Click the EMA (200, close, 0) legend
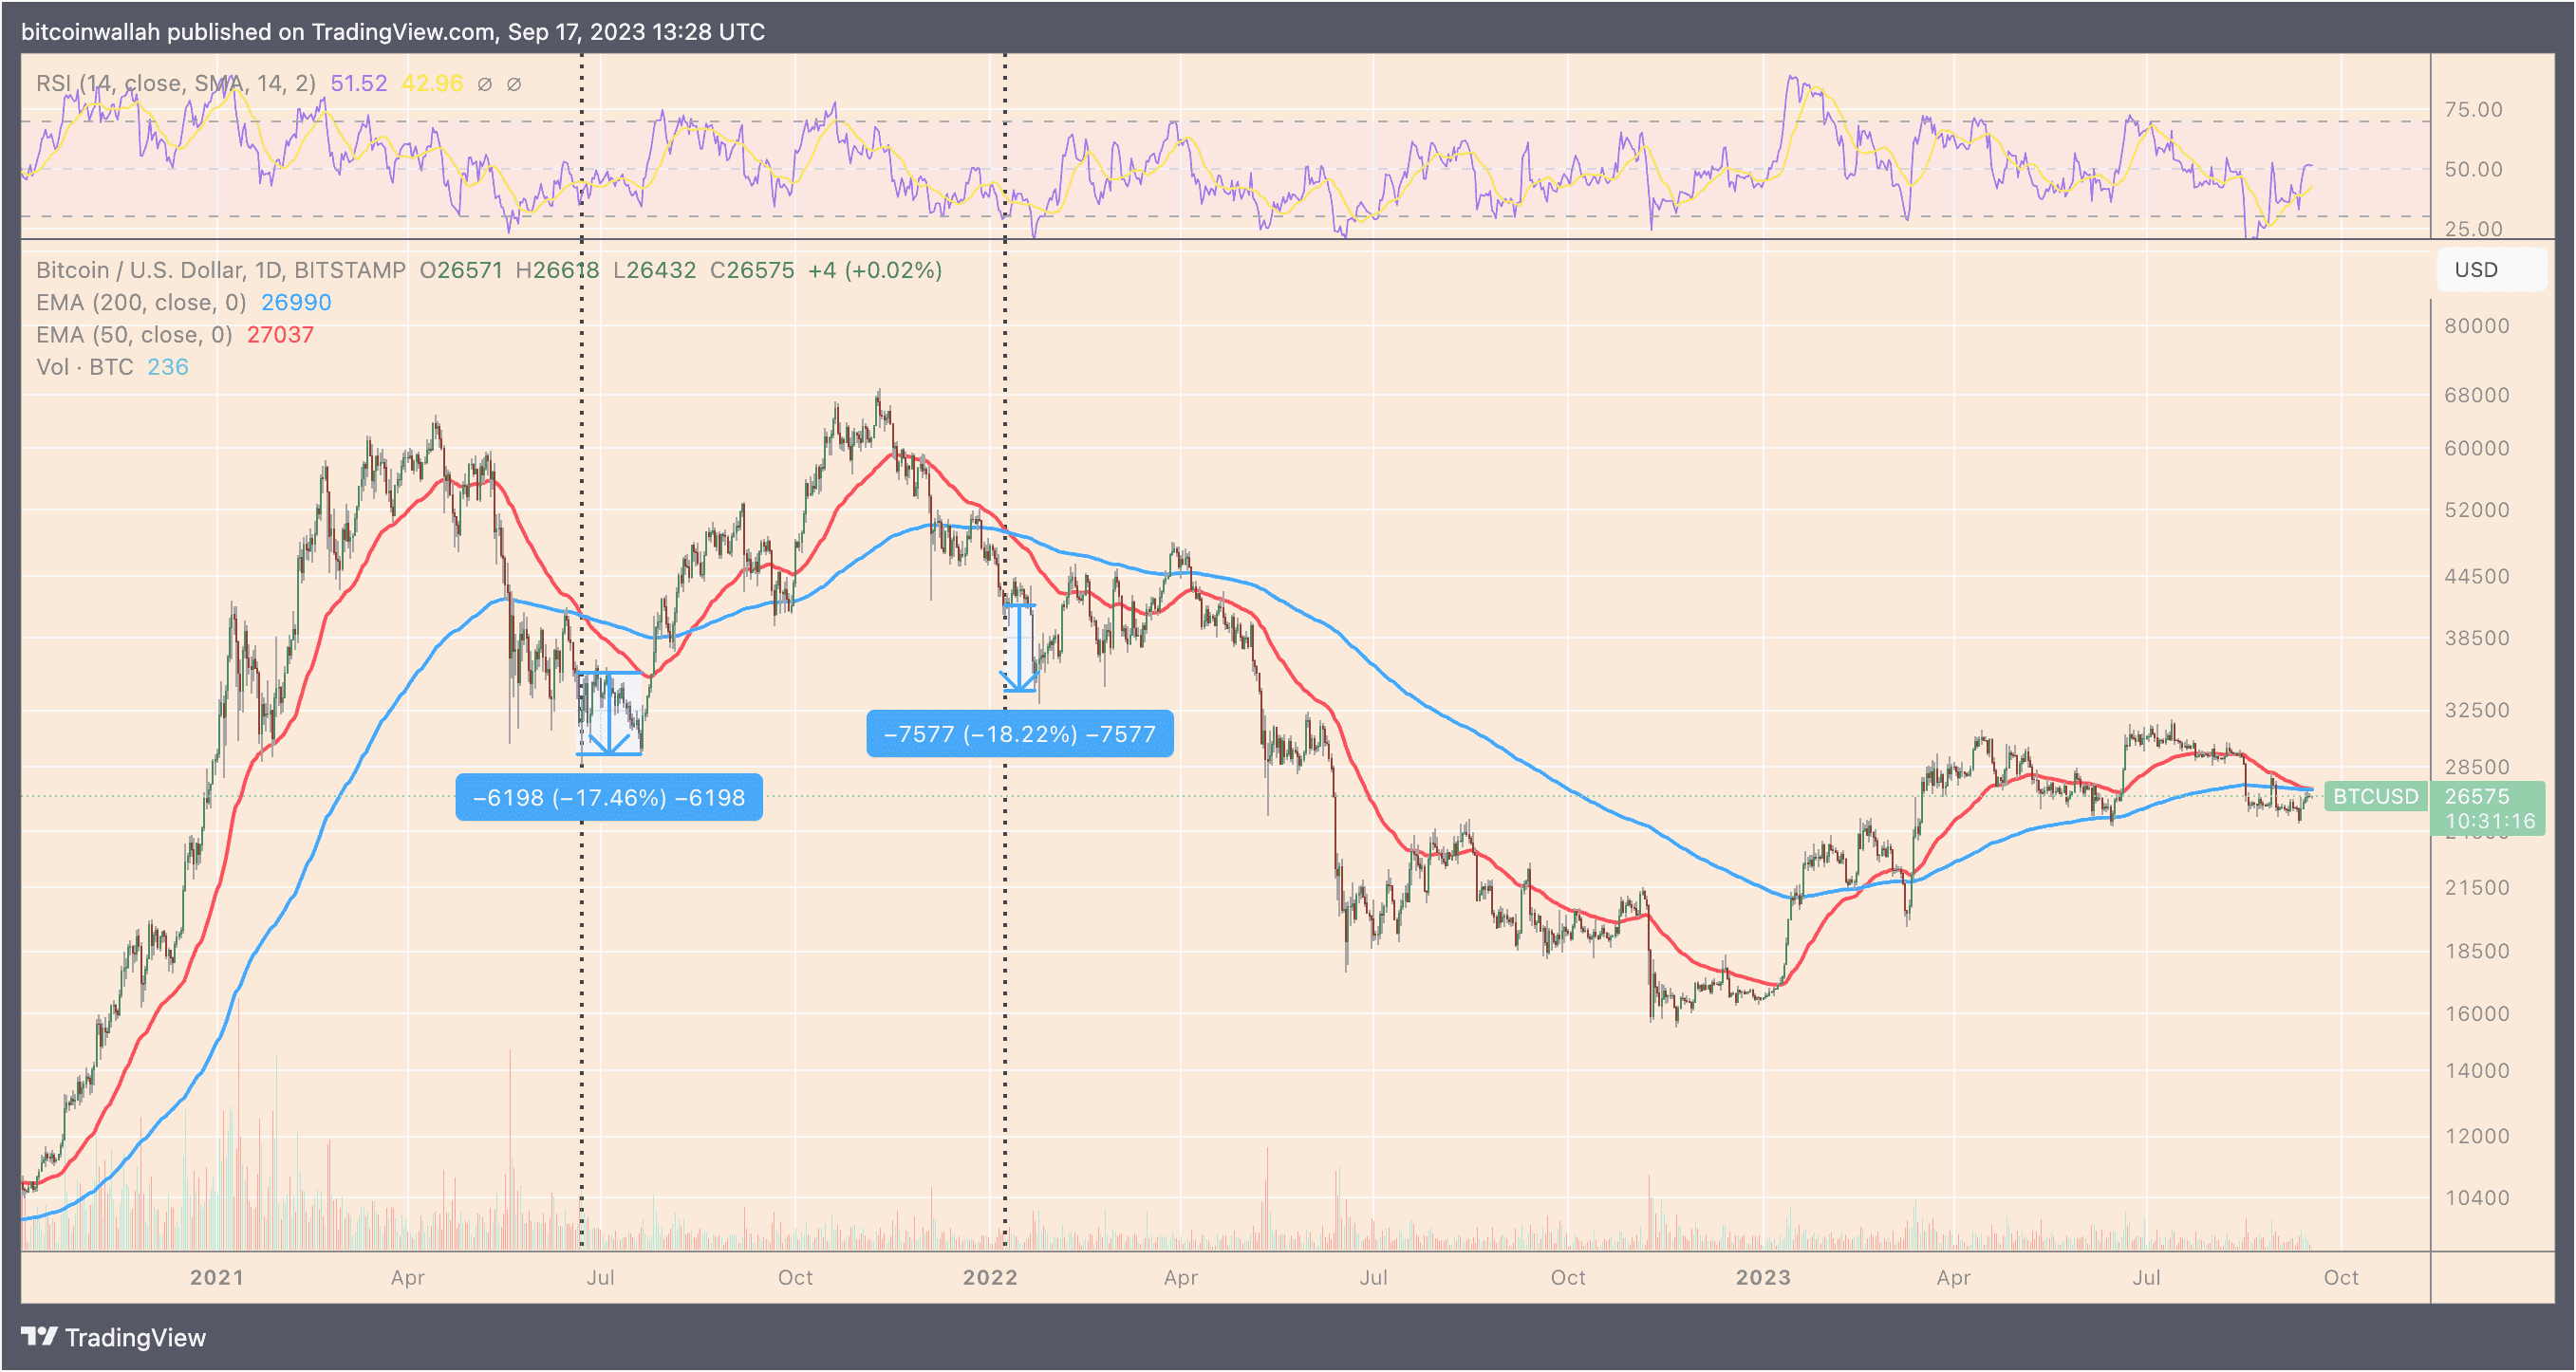This screenshot has width=2576, height=1372. click(141, 302)
